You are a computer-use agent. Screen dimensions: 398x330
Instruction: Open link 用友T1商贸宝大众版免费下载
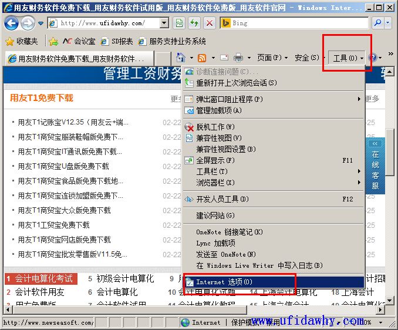coord(64,210)
